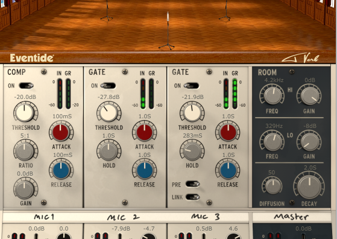Click the large ROOM DECAY knob
The image size is (337, 239).
click(309, 186)
